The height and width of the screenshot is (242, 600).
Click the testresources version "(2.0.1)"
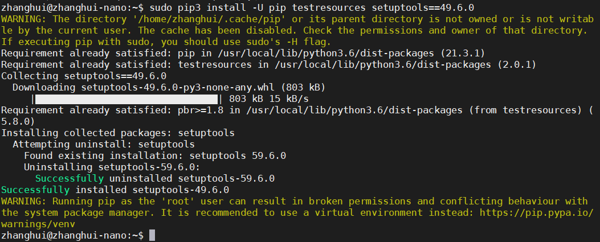click(516, 64)
